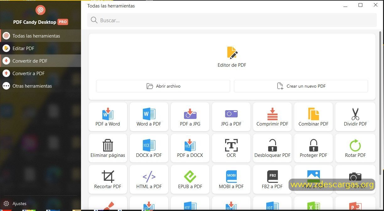Open Editar PDF in sidebar
Viewport: 384px width, 211px height.
(x=41, y=48)
